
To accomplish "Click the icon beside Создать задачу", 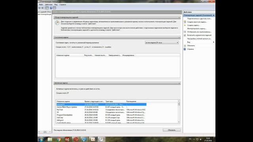I will [185, 25].
